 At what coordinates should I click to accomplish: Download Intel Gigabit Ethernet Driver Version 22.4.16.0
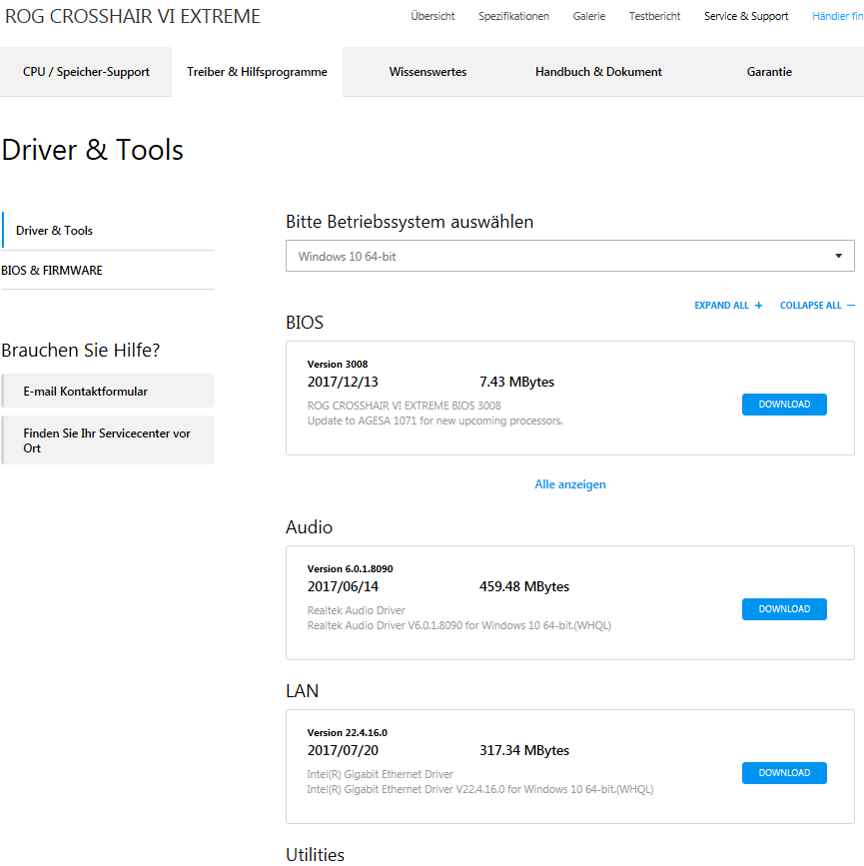[784, 773]
